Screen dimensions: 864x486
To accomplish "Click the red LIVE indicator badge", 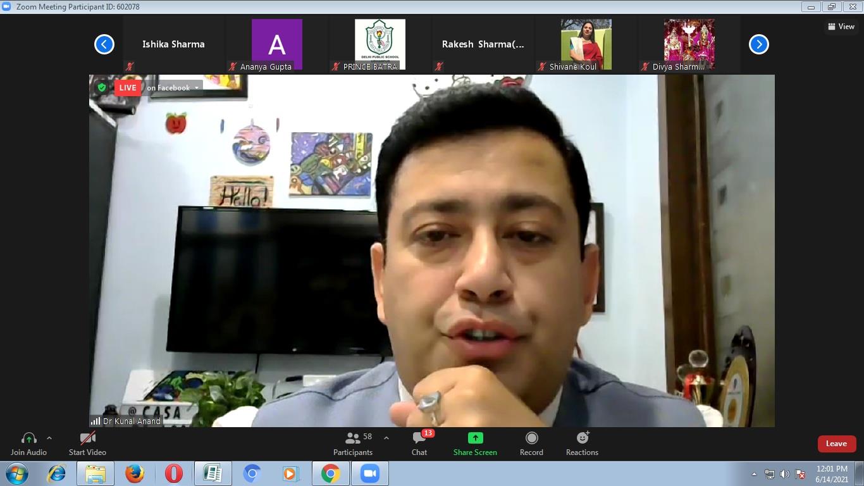I will [127, 87].
